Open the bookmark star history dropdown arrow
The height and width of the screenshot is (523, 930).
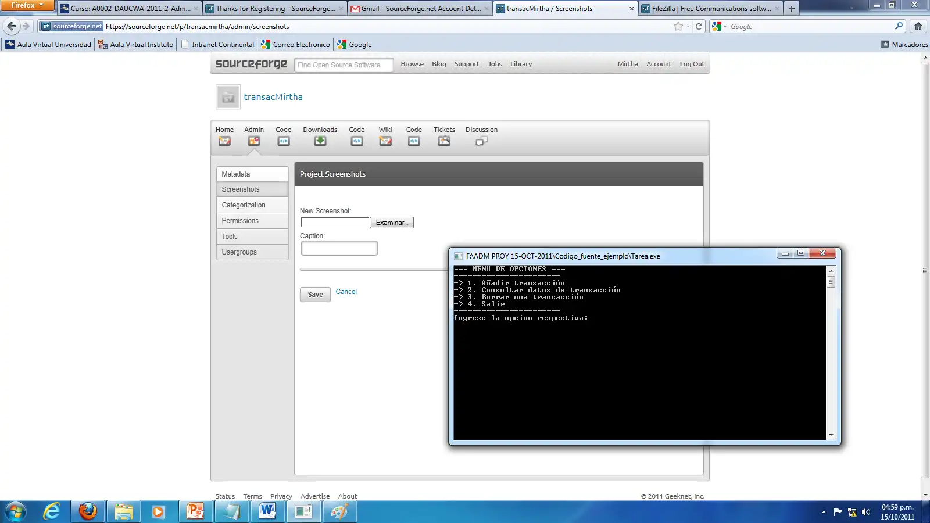pos(688,26)
